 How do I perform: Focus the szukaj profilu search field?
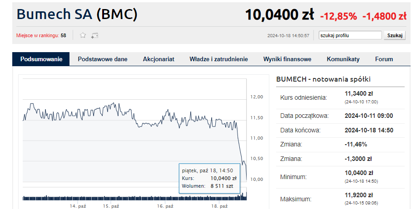350,35
